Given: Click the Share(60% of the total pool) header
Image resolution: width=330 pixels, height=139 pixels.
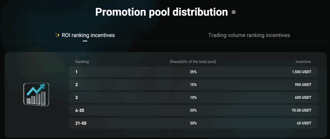Looking at the screenshot, I should coord(193,62).
